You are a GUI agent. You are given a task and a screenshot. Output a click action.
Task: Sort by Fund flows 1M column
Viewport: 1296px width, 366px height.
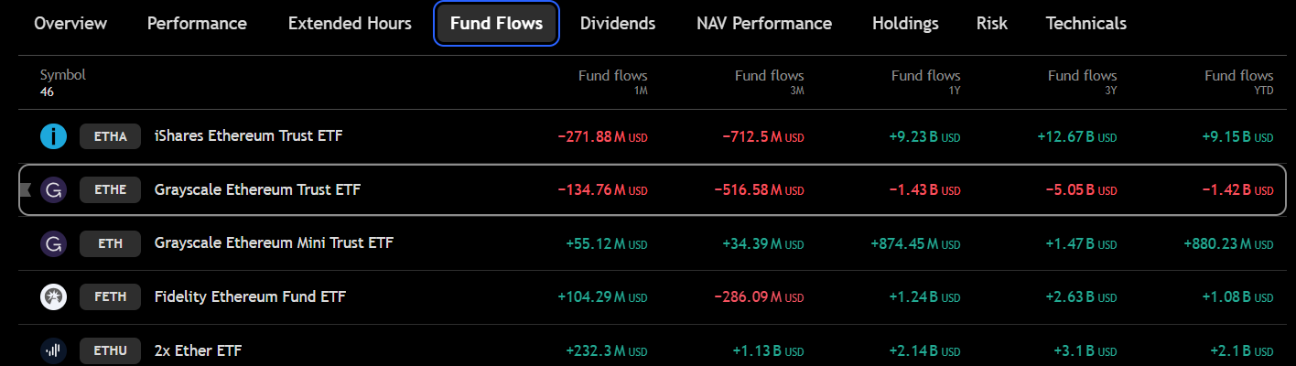coord(612,76)
